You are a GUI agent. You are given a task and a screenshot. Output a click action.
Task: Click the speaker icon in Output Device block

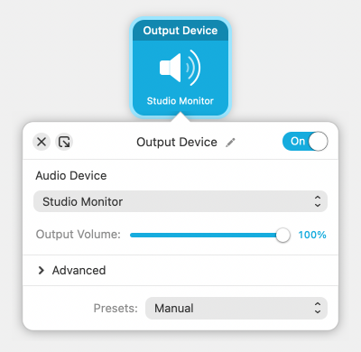[180, 68]
